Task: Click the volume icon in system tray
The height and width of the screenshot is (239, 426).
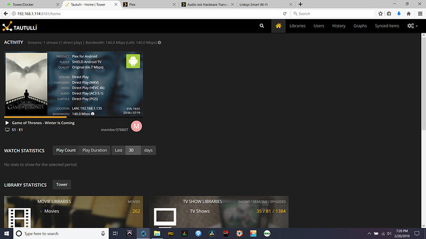Action: point(389,233)
